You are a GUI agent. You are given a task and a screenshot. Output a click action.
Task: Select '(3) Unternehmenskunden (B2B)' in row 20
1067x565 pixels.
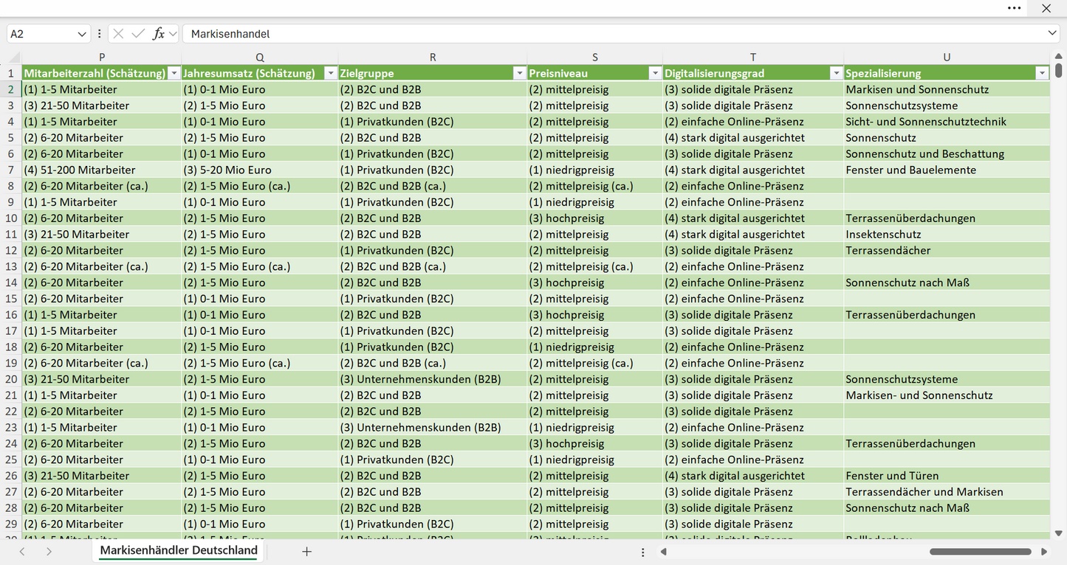[433, 379]
